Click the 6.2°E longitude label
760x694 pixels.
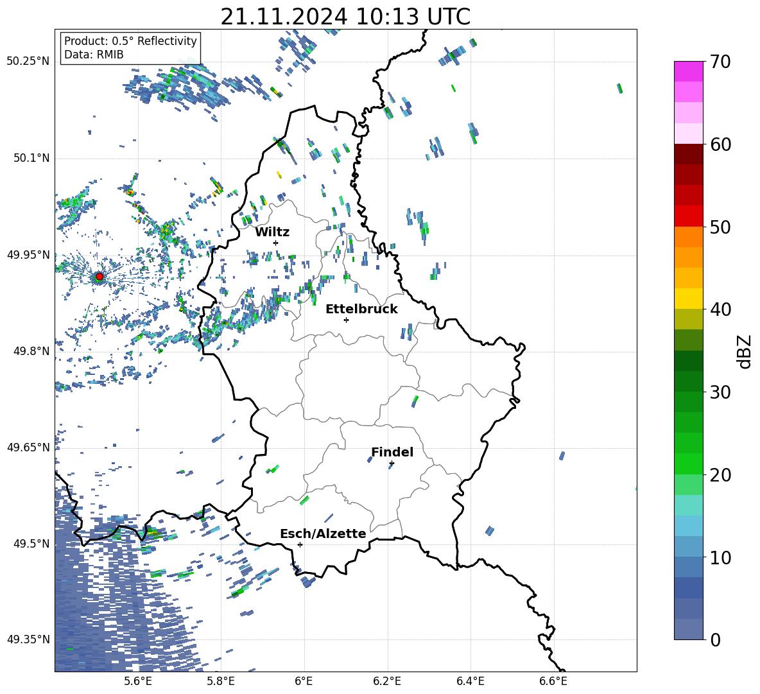pos(387,681)
